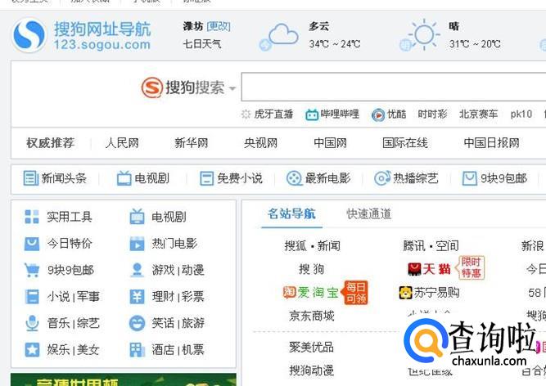Open the 优酷 Youku icon link
546x386 pixels.
pyautogui.click(x=377, y=114)
